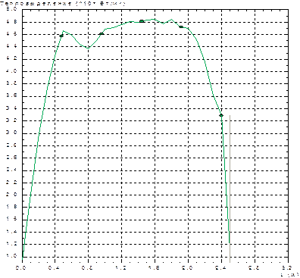Click the chart title text above the plot

pyautogui.click(x=63, y=3)
